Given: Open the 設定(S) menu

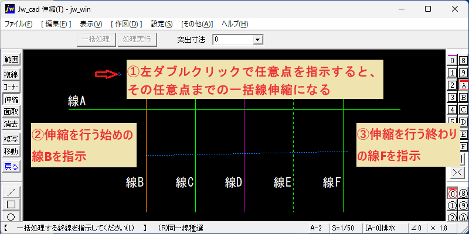Looking at the screenshot, I should 162,24.
